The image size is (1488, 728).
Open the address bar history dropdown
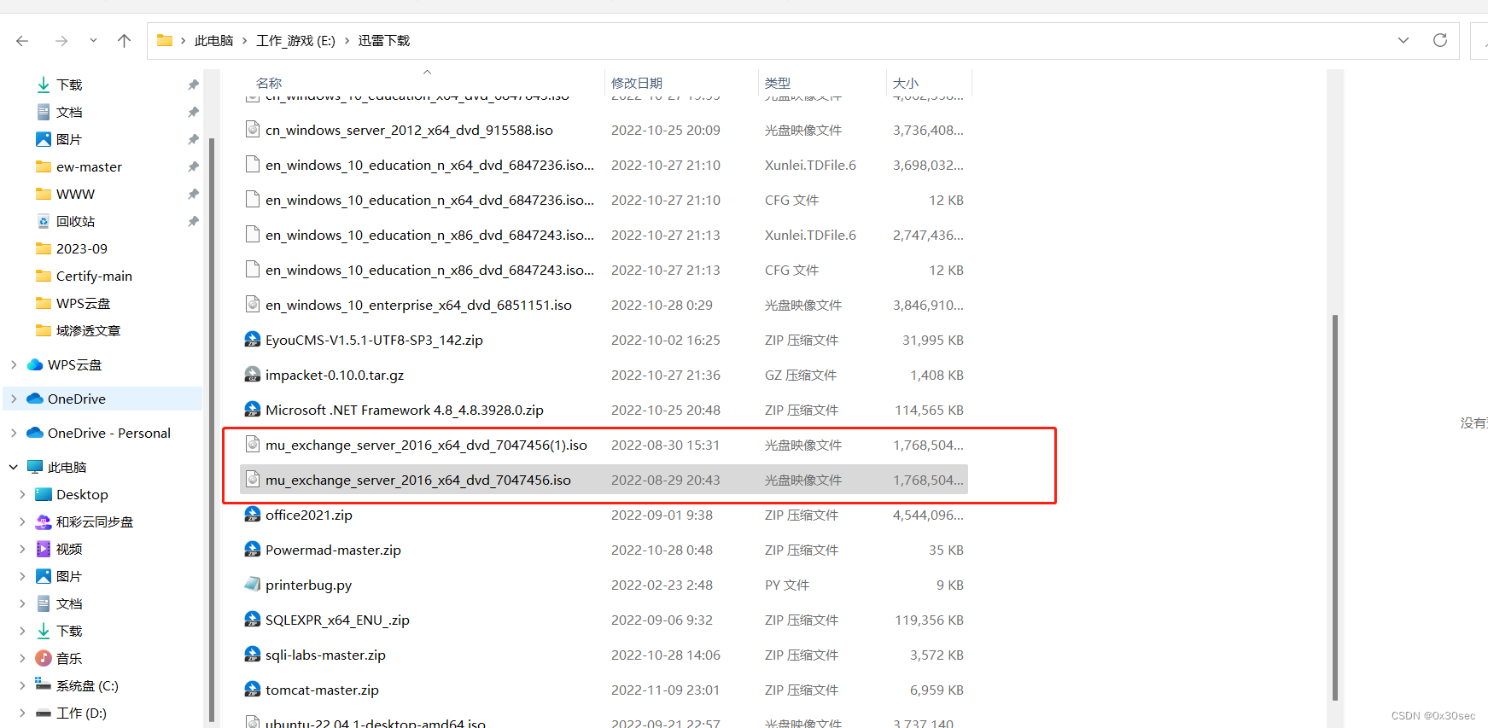[1403, 40]
